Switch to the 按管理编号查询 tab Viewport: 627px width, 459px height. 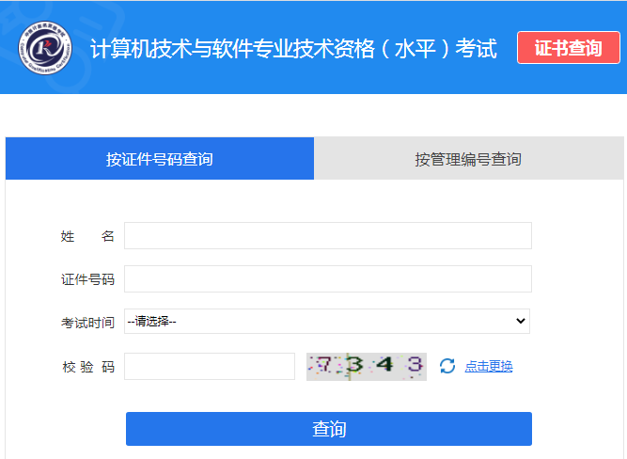[x=468, y=159]
